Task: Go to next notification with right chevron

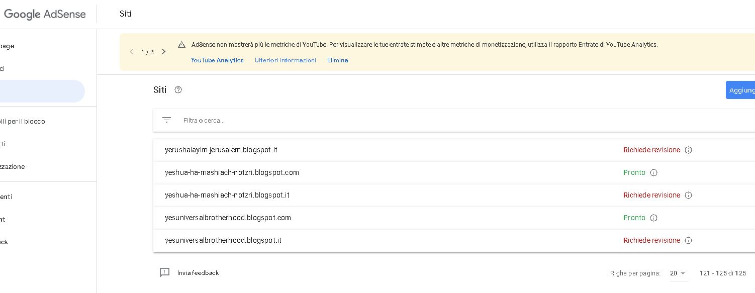Action: coord(163,52)
